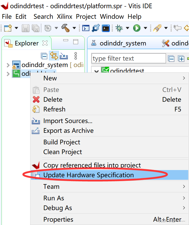This screenshot has width=189, height=225.
Task: Open the XSCT console icon
Action: [86, 28]
